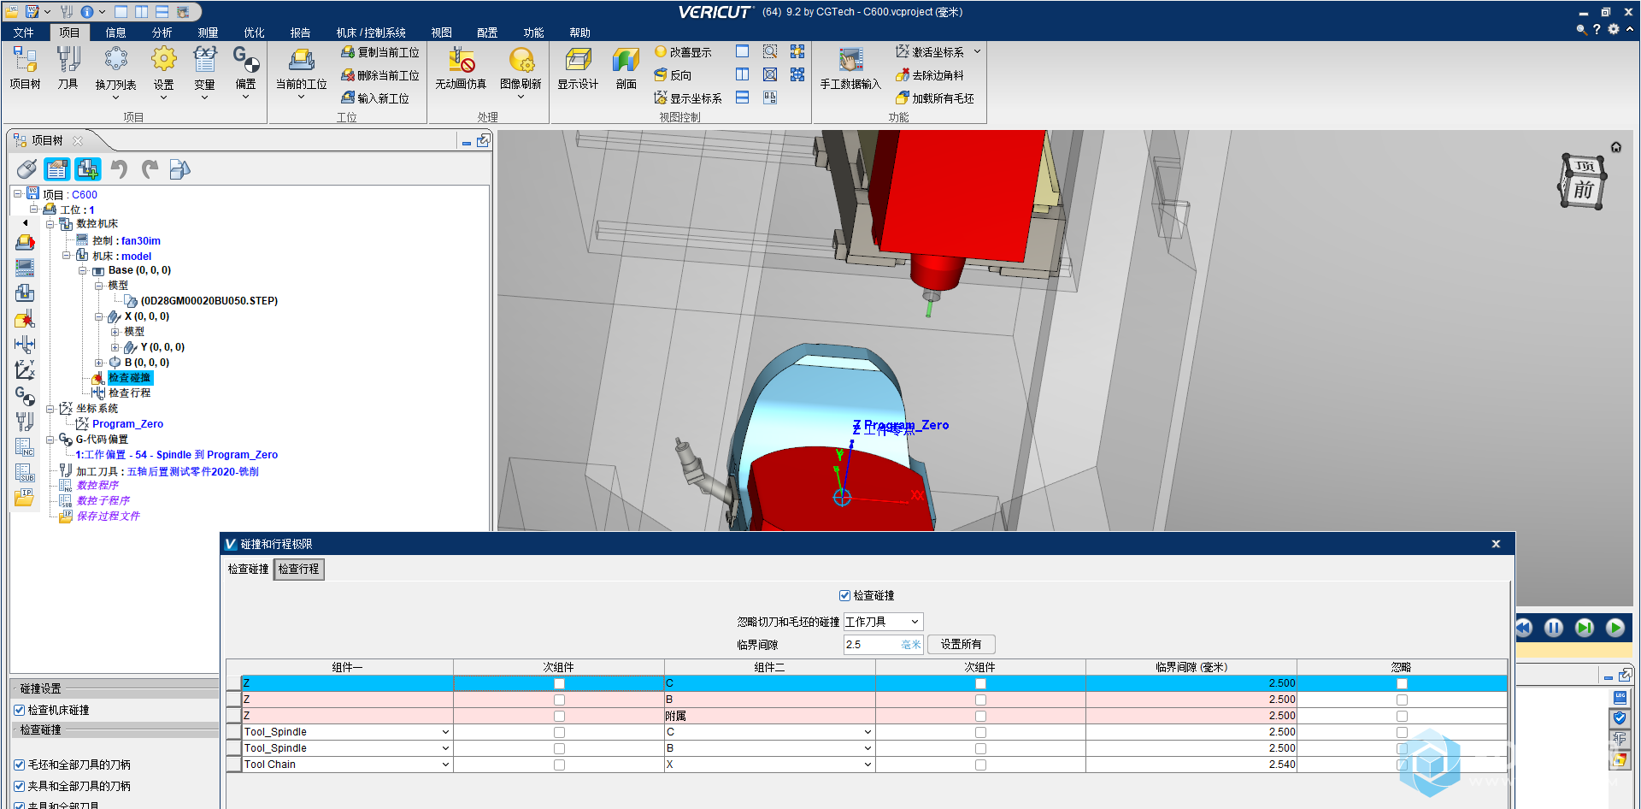The image size is (1641, 809).
Task: Click 复制当前工位 copy current setup
Action: pos(380,52)
